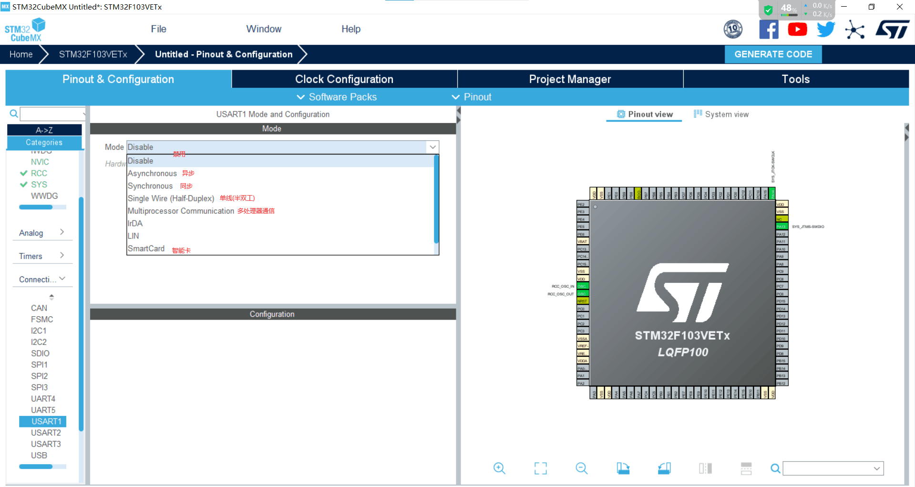Click the pin search magnifier icon
915x487 pixels.
(x=776, y=468)
